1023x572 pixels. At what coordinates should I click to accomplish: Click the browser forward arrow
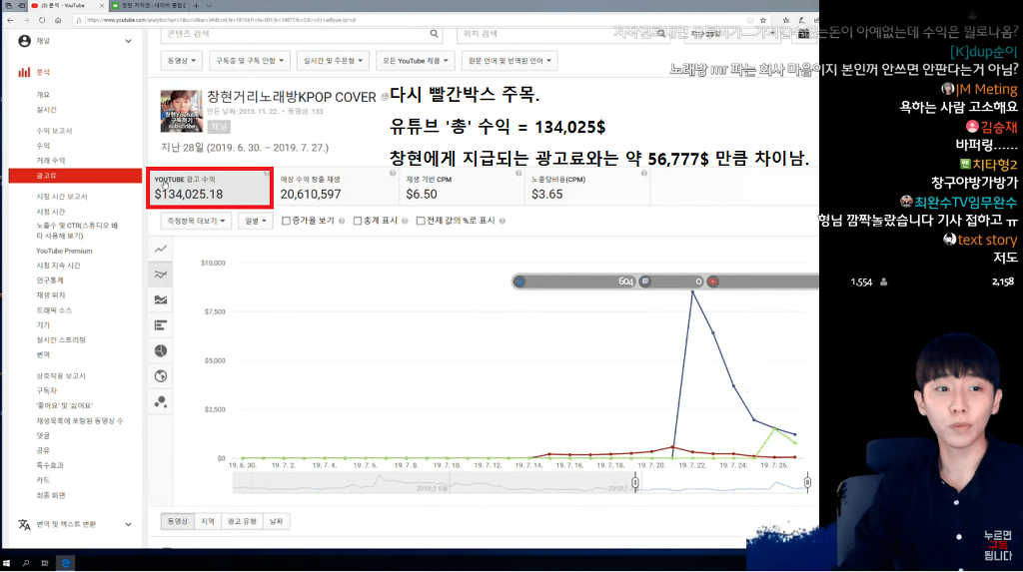(26, 20)
